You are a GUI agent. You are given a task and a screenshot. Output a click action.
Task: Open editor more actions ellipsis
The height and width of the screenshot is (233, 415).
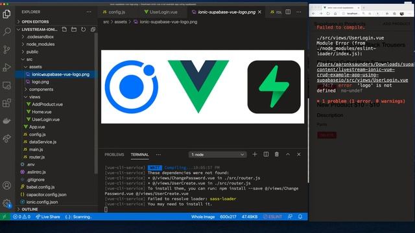299,12
